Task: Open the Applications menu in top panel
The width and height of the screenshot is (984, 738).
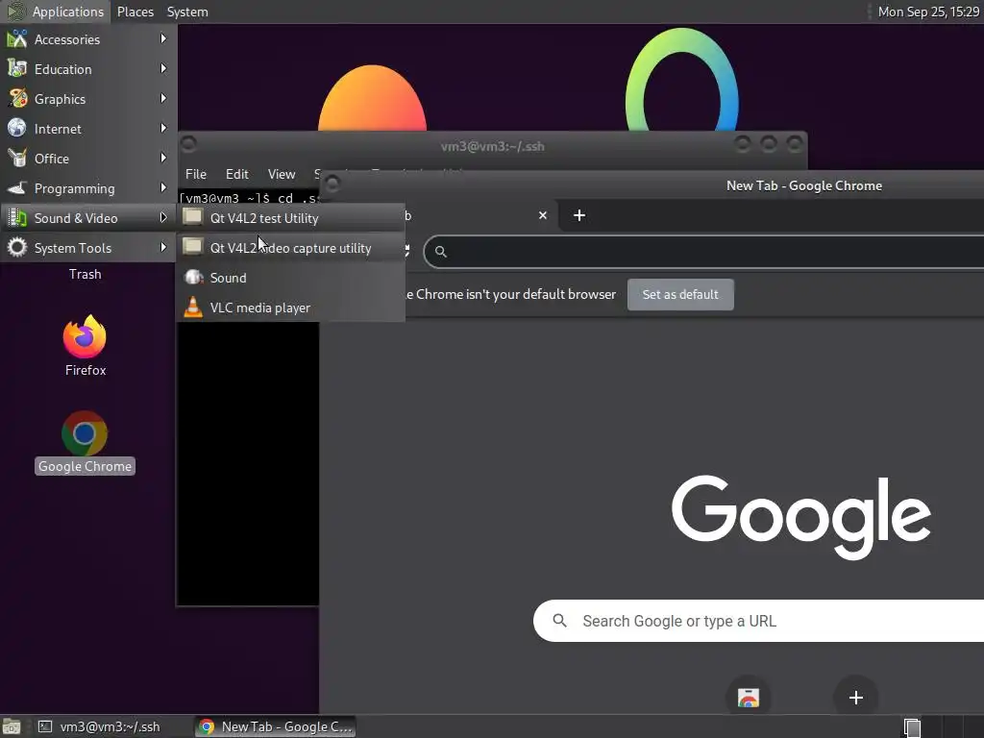Action: (55, 12)
